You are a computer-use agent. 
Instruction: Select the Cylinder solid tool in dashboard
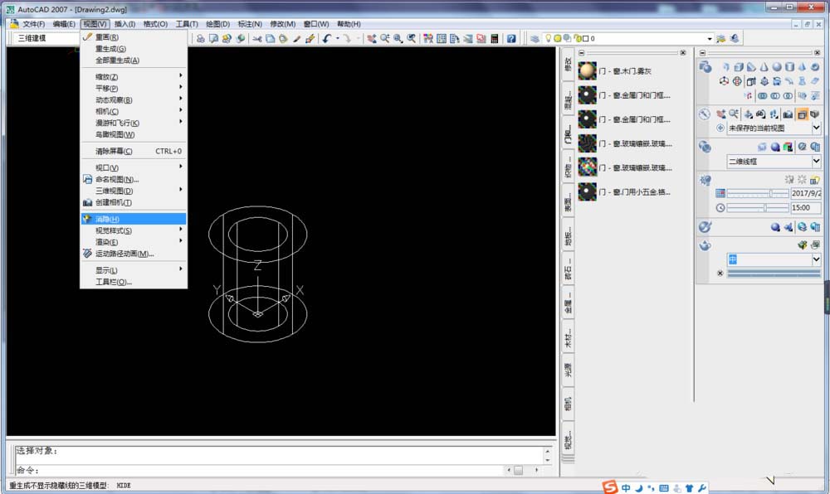tap(790, 66)
